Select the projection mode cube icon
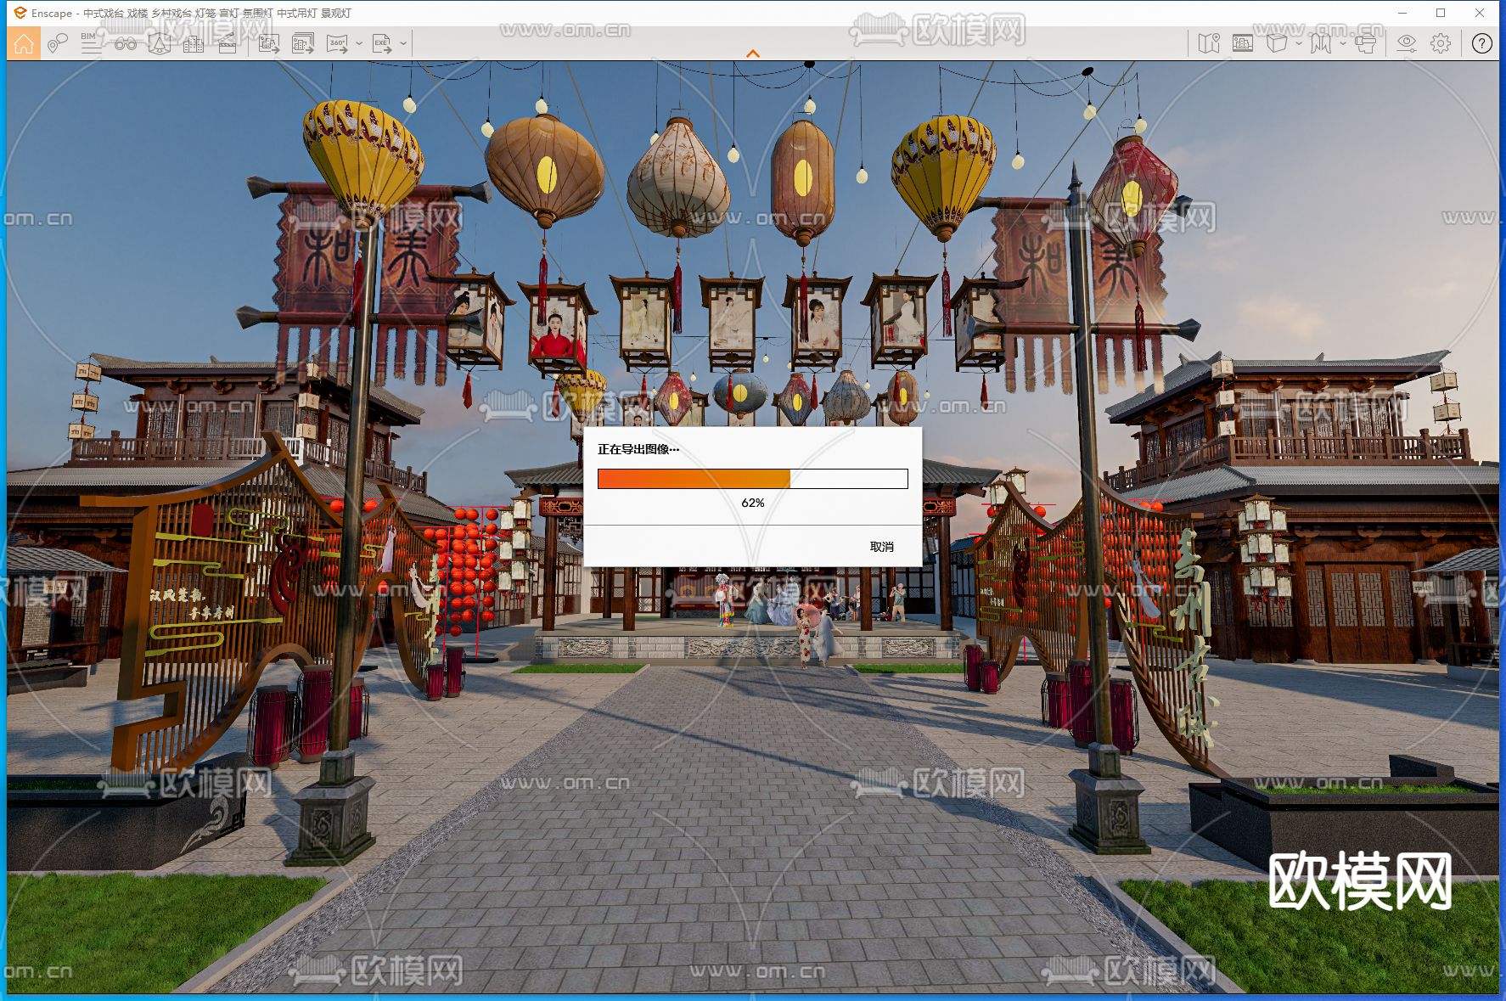 [x=1277, y=43]
